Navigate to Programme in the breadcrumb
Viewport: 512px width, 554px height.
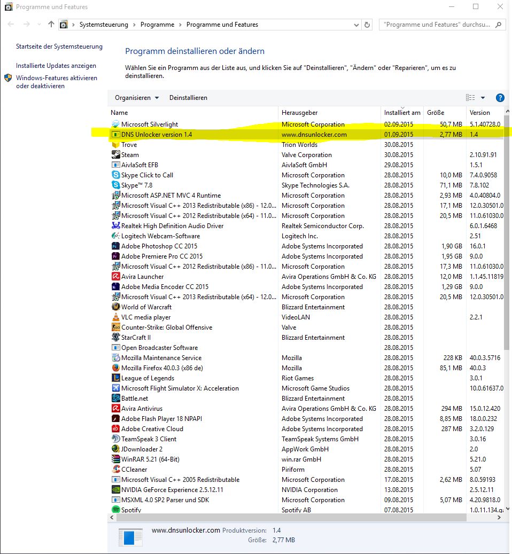pyautogui.click(x=157, y=25)
